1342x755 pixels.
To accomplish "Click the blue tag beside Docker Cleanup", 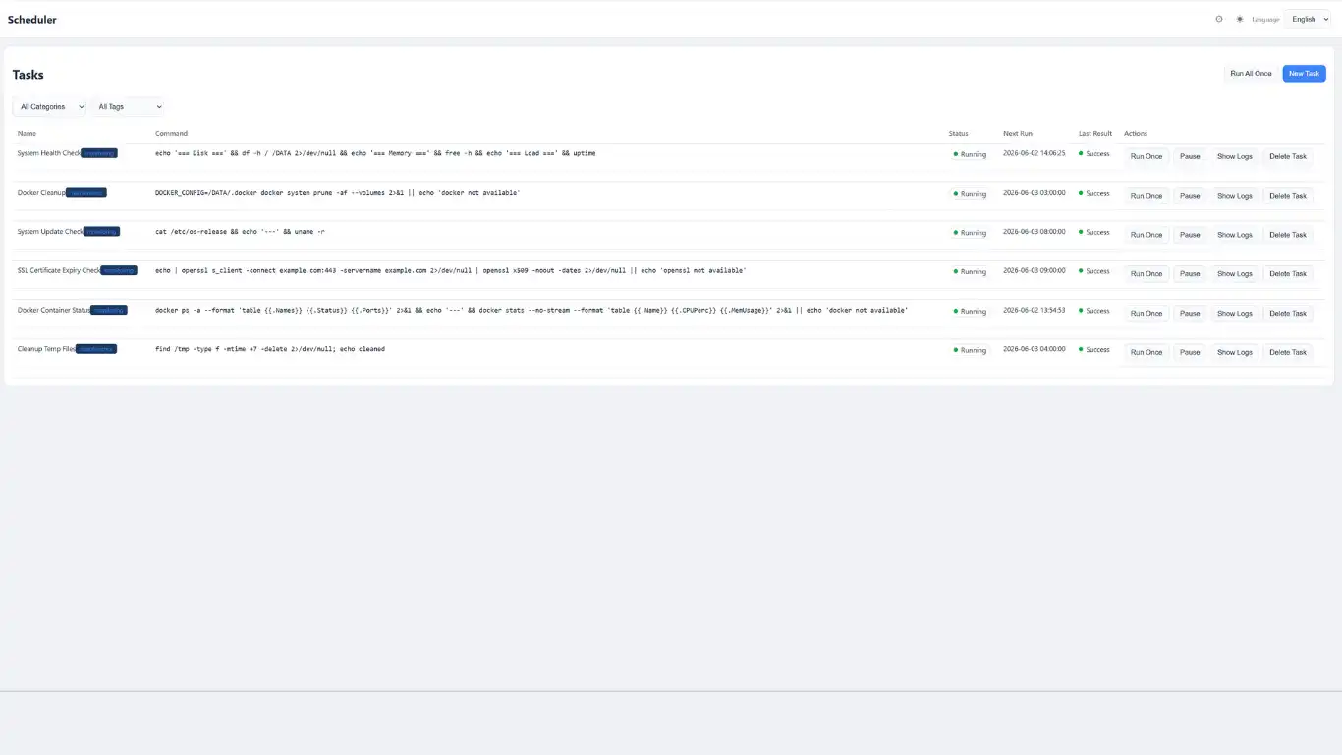I will click(86, 193).
